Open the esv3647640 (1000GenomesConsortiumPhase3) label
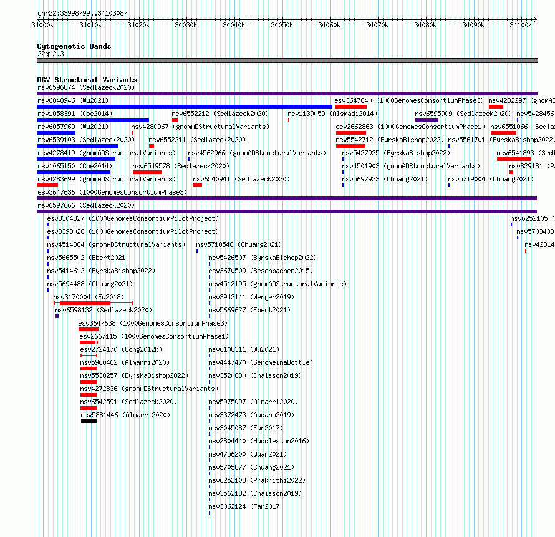The image size is (555, 537). pos(409,100)
